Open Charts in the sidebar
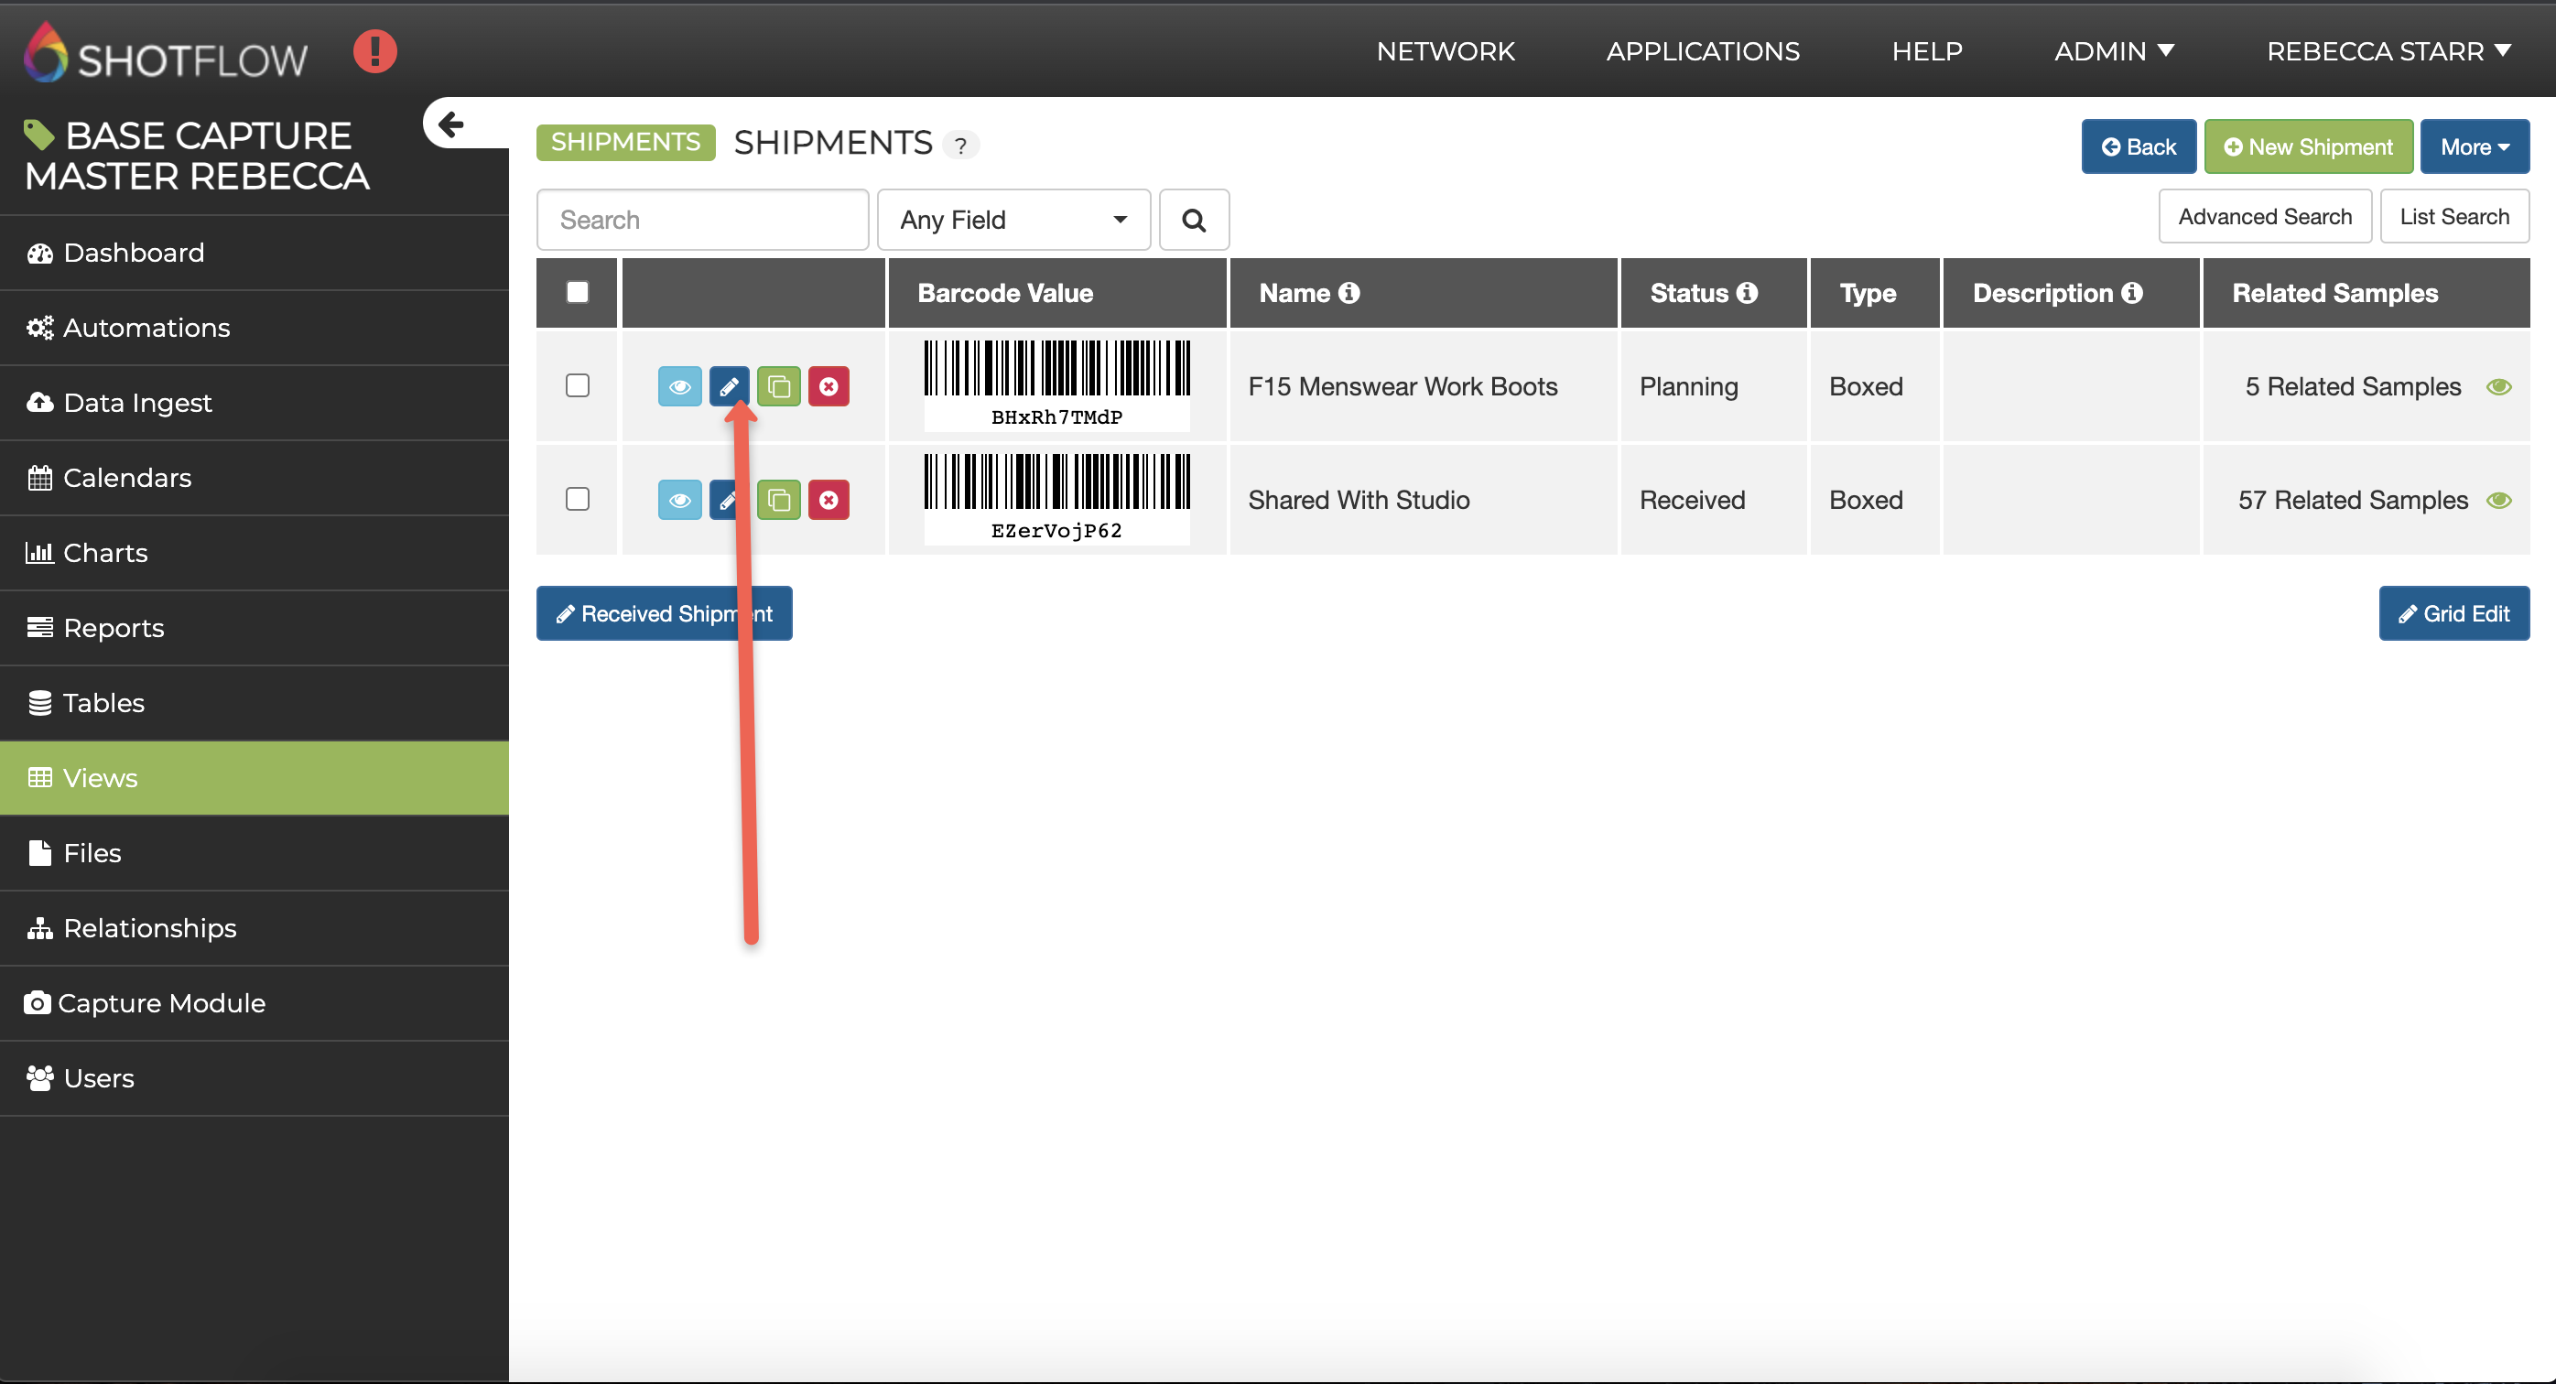This screenshot has width=2556, height=1384. tap(105, 553)
